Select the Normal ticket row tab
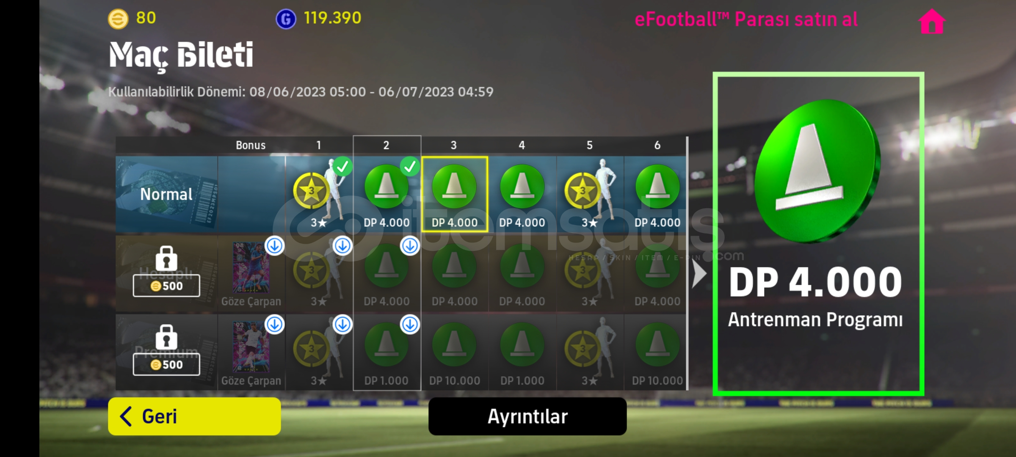The width and height of the screenshot is (1016, 457). tap(166, 194)
